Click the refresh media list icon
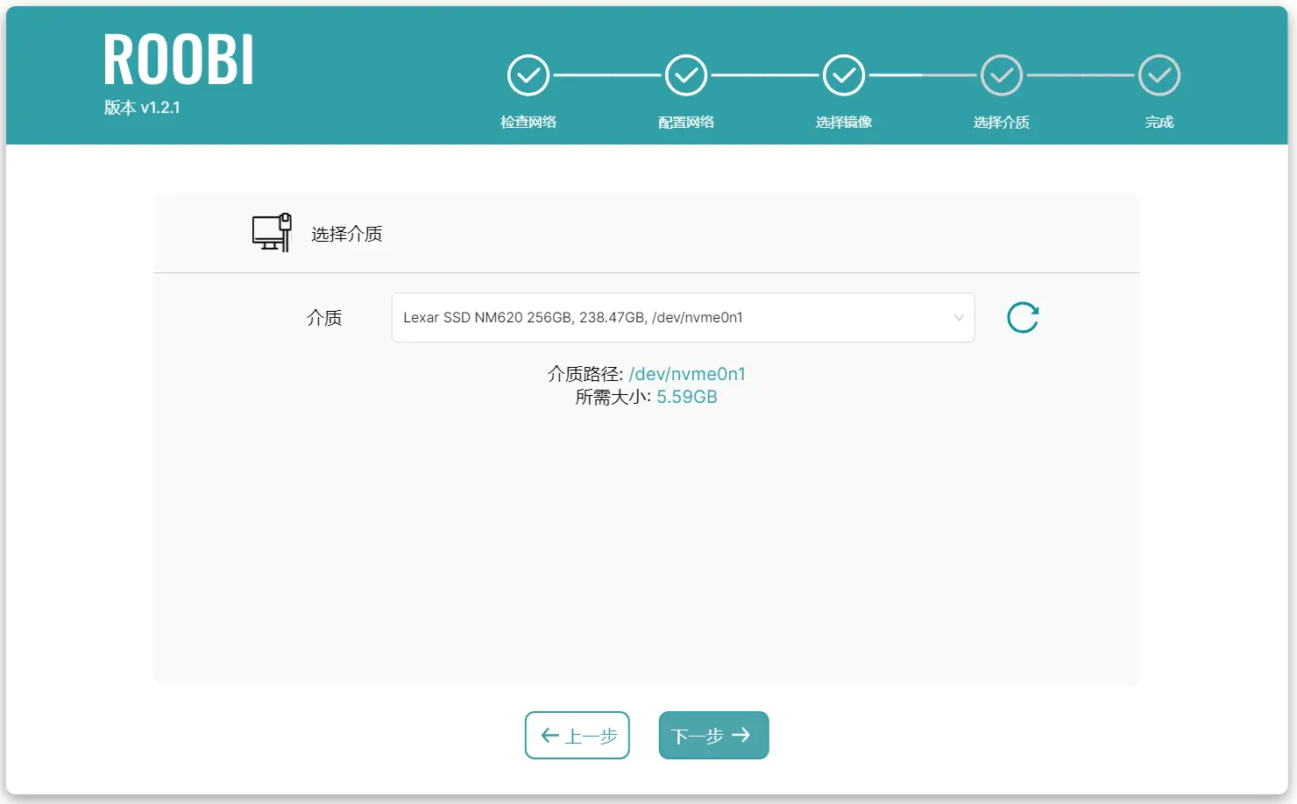 (1023, 317)
